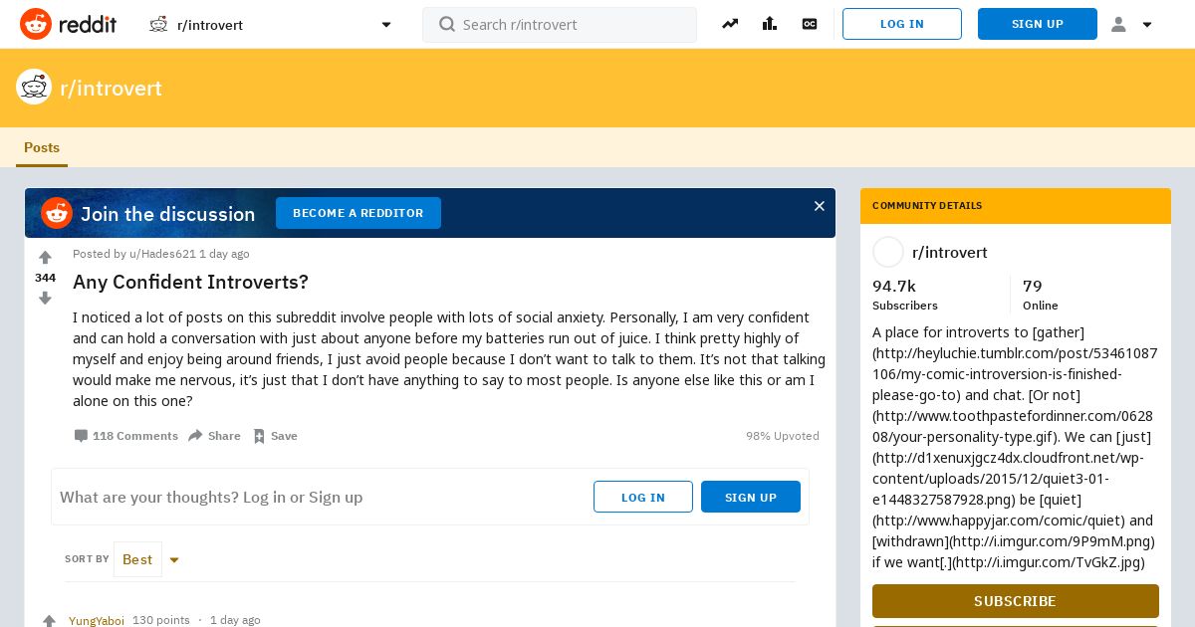
Task: Upvote the Any Confident Introverts post
Action: 45,258
